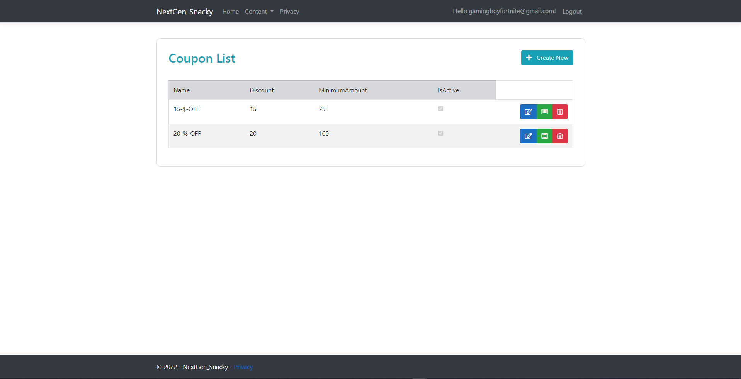Screen dimensions: 741x379
Task: Click the plus icon on Create New
Action: tap(529, 58)
